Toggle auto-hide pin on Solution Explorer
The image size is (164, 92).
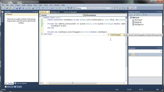pyautogui.click(x=159, y=12)
